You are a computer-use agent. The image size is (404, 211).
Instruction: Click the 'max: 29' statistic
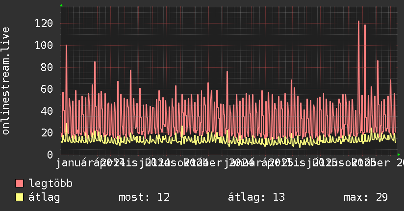366,197
